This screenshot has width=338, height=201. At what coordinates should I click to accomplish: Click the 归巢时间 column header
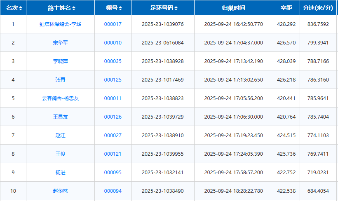pos(233,8)
